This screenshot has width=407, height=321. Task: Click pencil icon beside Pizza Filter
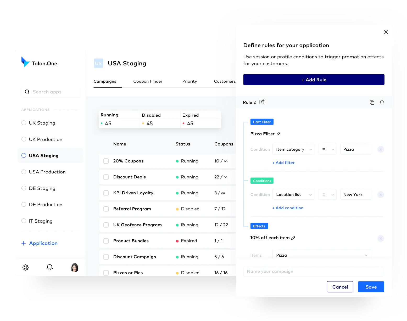point(278,134)
